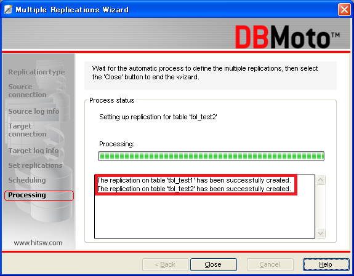Close the wizard with the X button

(344, 10)
